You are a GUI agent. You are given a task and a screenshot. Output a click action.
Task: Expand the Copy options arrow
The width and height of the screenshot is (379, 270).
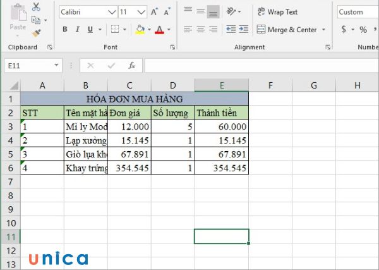coord(45,20)
